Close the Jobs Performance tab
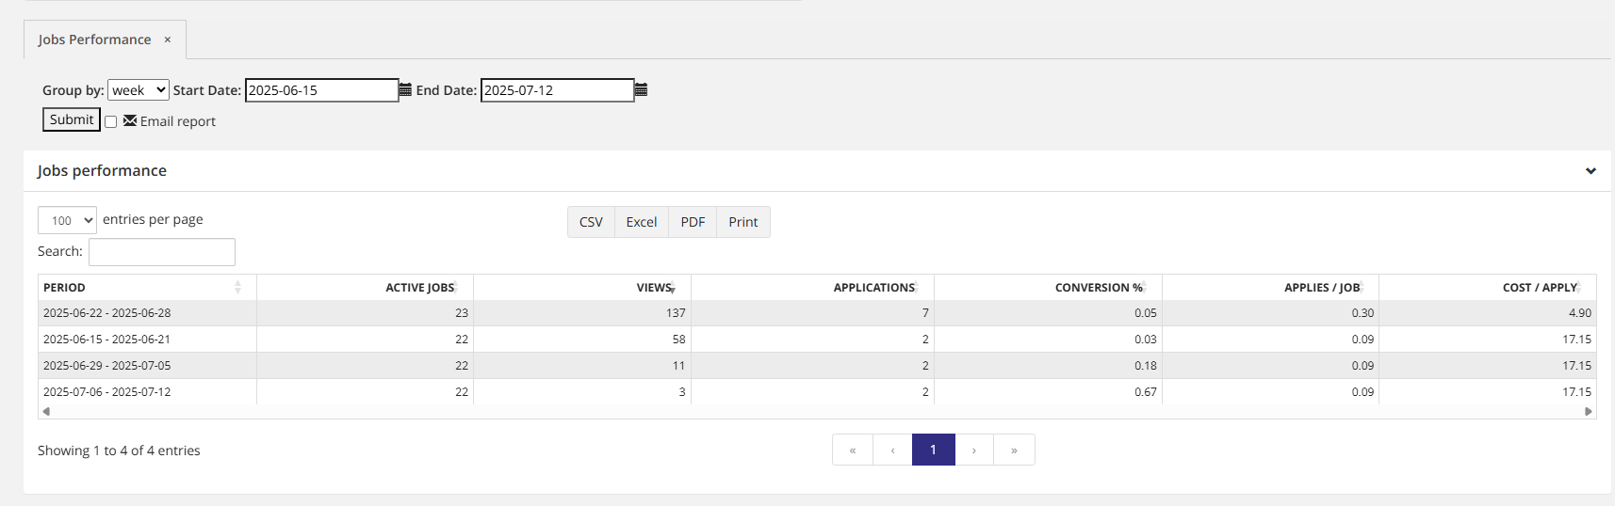 (168, 40)
